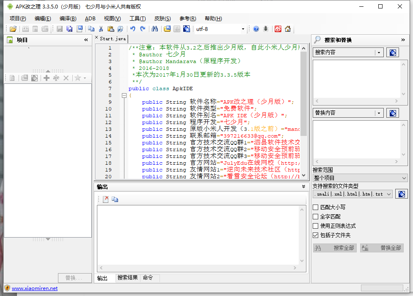Click the Java coffee cup toolbar icon

pos(177,29)
